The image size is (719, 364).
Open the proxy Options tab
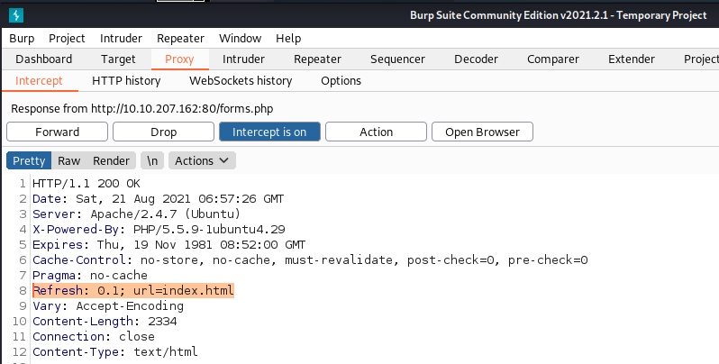341,81
